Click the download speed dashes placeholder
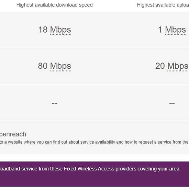The height and width of the screenshot is (189, 189). 55,103
